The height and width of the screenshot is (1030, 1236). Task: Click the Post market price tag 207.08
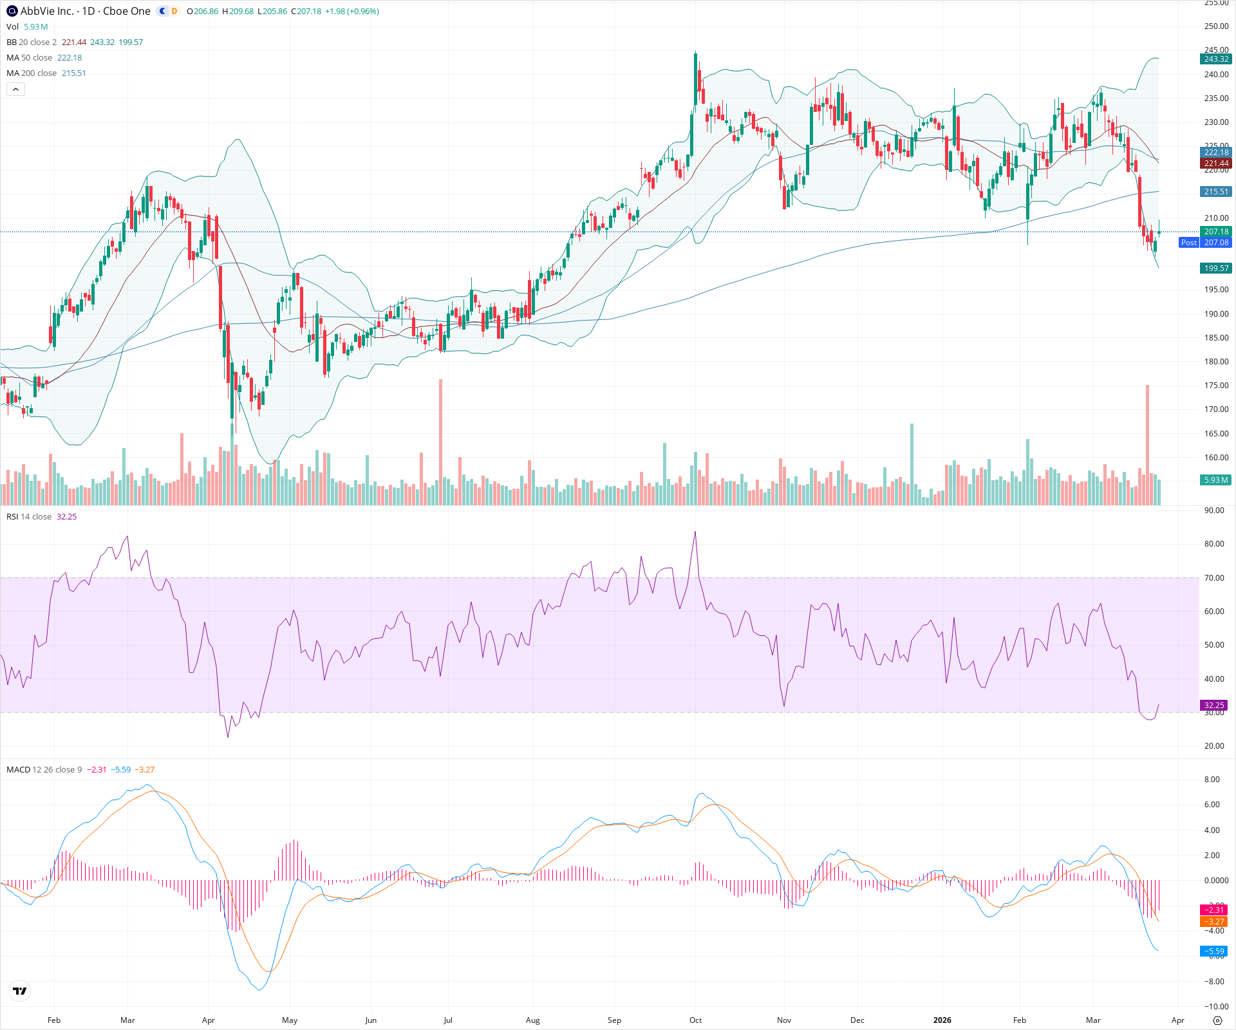click(x=1207, y=243)
